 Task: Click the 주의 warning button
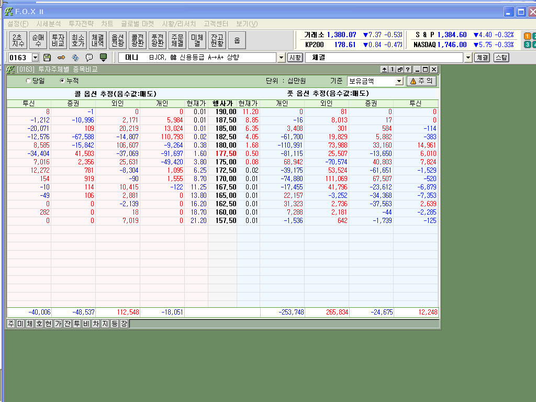point(421,81)
